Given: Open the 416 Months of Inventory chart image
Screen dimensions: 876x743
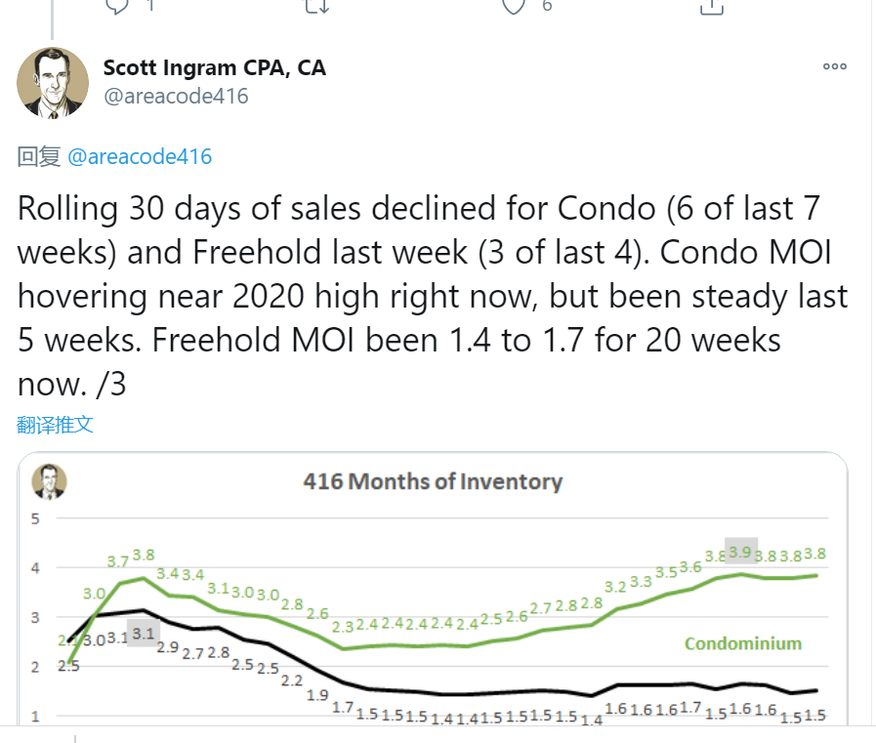Looking at the screenshot, I should pyautogui.click(x=433, y=589).
